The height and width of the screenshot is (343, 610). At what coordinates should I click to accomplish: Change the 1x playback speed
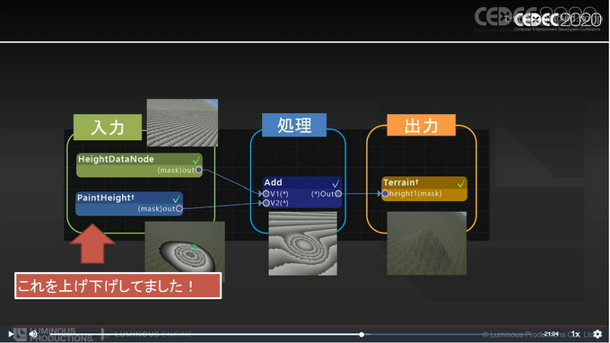pyautogui.click(x=575, y=334)
